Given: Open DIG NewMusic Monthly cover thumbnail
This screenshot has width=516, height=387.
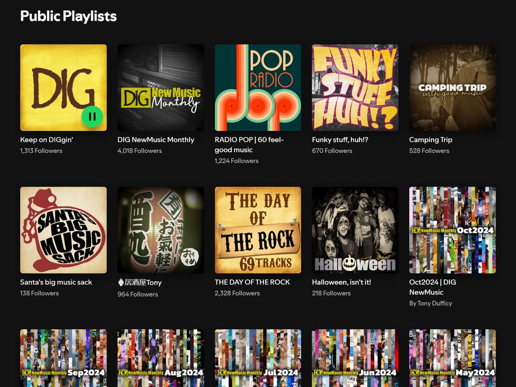Looking at the screenshot, I should (x=161, y=88).
